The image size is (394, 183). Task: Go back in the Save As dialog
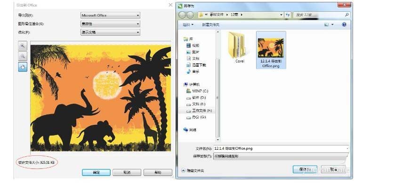(183, 15)
